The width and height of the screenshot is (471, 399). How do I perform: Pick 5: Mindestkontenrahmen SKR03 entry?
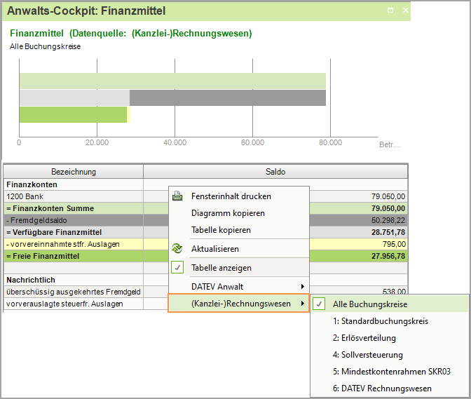pyautogui.click(x=391, y=372)
